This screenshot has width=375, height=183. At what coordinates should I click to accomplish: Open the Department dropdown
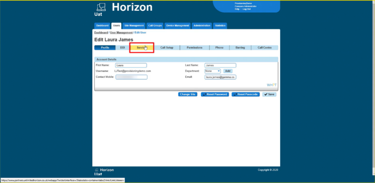click(213, 71)
